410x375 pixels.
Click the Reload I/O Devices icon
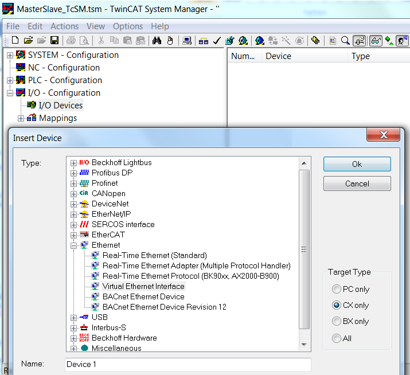pos(273,41)
